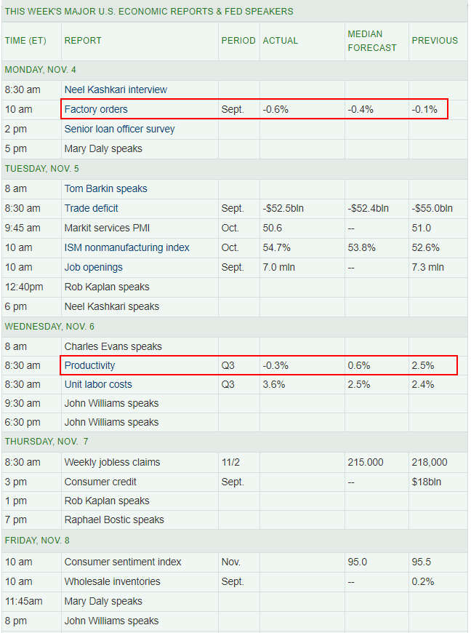
Task: Click Rob Kaplan speaks at 1 pm
Action: [x=107, y=501]
